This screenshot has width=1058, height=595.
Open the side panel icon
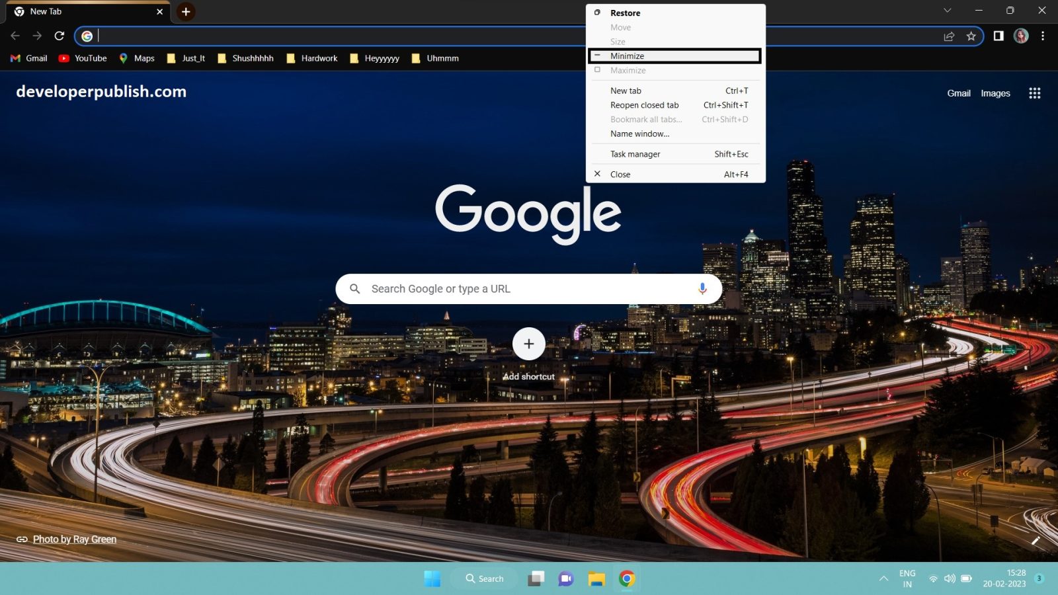[998, 36]
